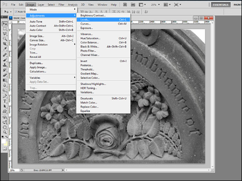Viewport: 242px width, 181px height.
Task: Choose Threshold adjustment
Action: 103,70
